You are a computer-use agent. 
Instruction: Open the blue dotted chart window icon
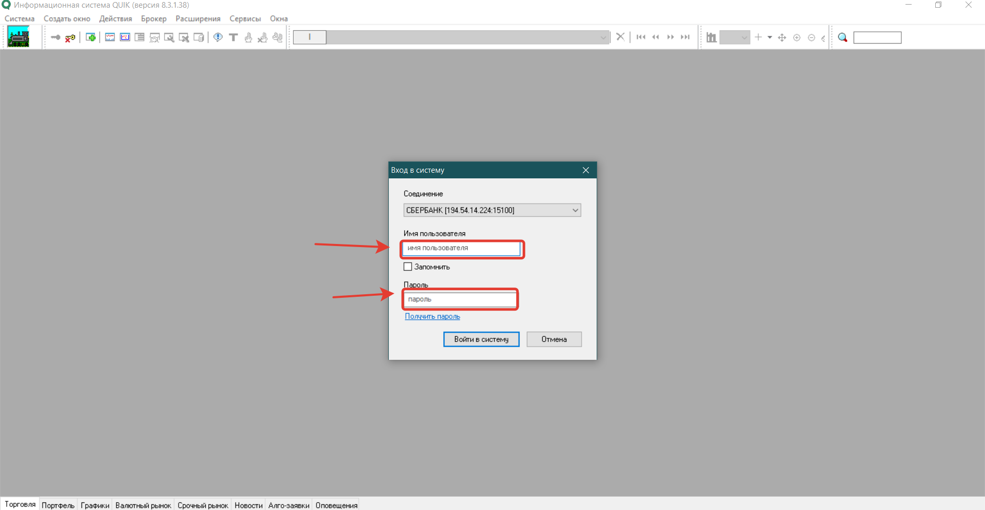[x=125, y=37]
